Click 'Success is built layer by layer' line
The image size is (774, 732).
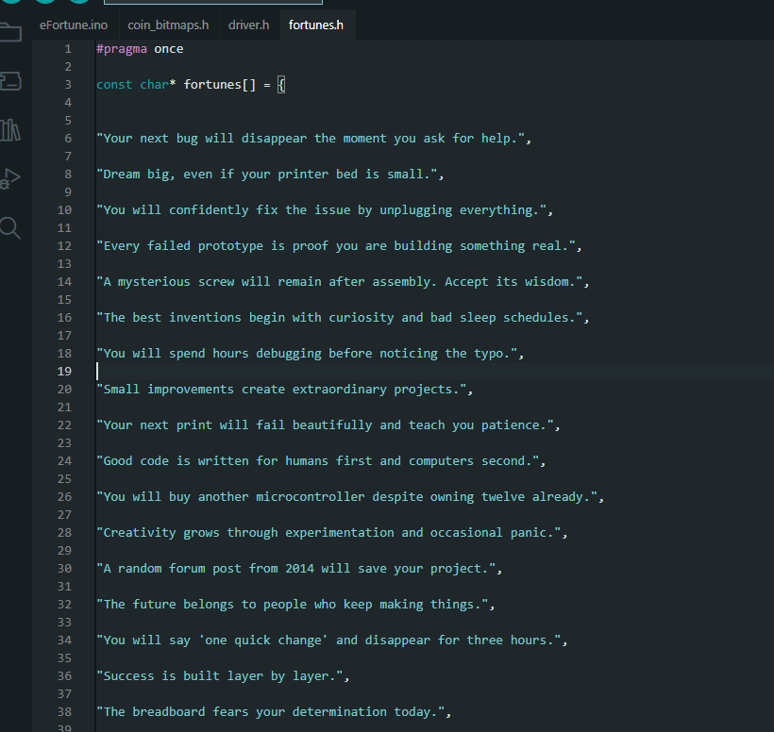tap(223, 676)
